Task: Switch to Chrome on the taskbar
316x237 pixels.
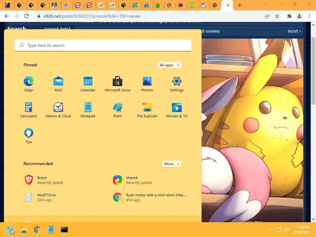Action: [37, 230]
